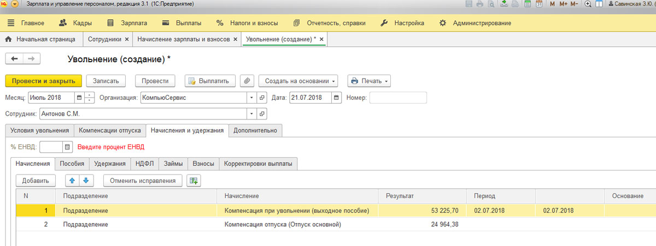Click the green plus table icon

coord(194,181)
